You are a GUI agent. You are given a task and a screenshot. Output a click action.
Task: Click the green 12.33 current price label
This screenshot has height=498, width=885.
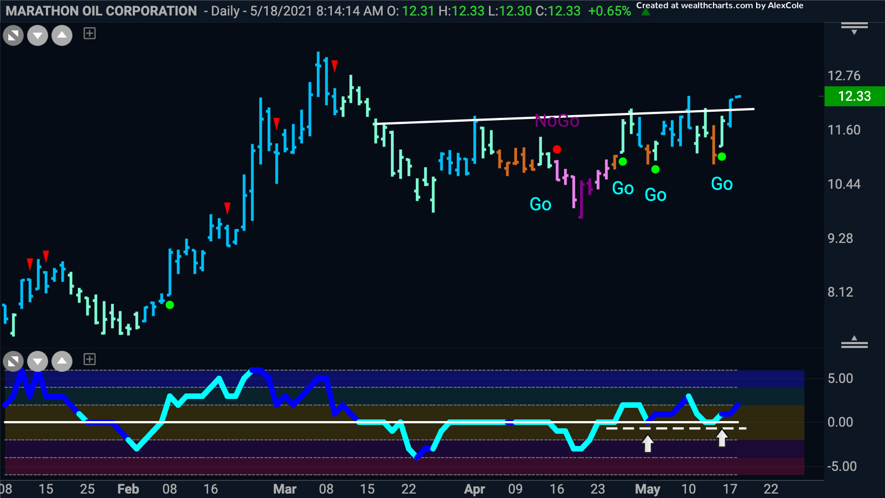point(855,96)
